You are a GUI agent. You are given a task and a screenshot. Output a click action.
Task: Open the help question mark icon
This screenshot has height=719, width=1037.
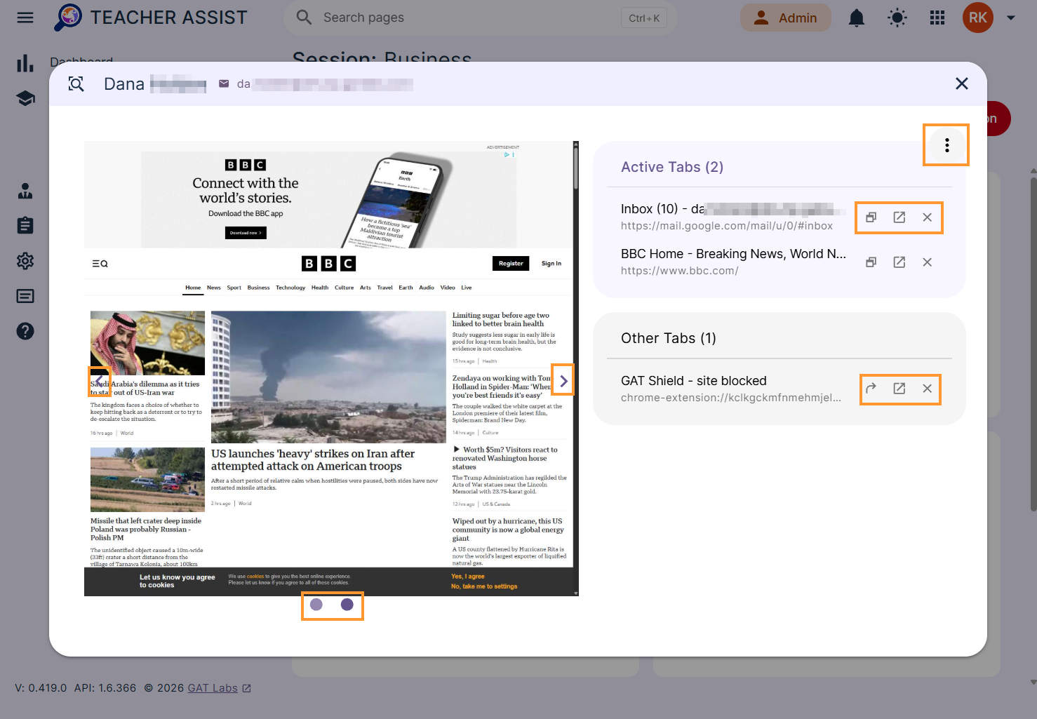pos(25,331)
